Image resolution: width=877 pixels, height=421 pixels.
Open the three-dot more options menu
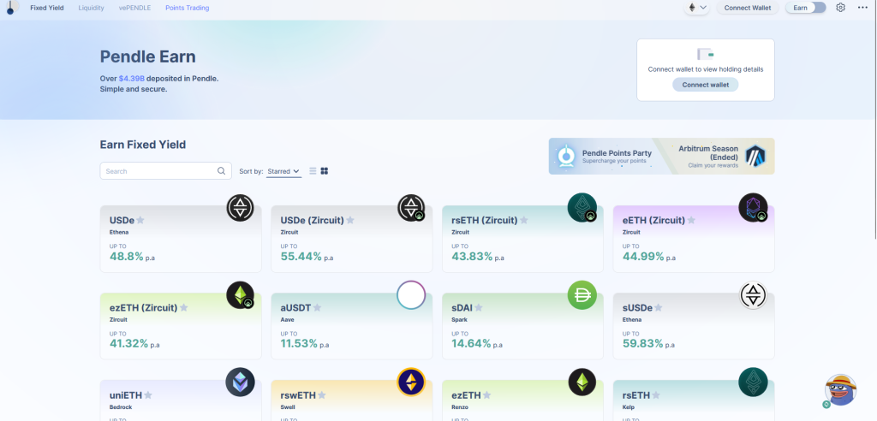(x=862, y=8)
